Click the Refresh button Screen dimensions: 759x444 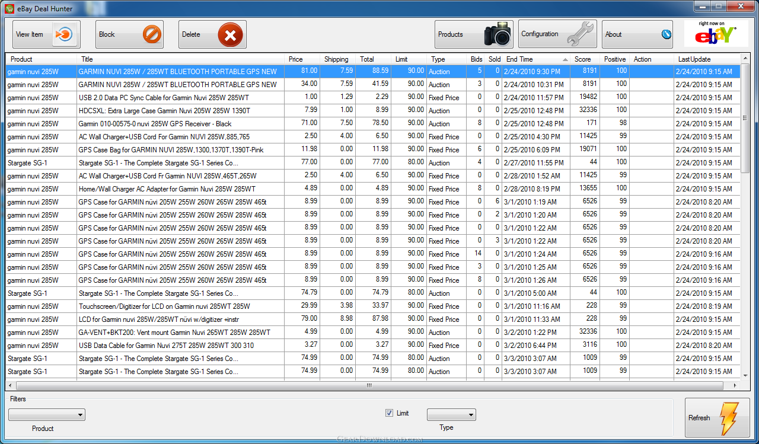[717, 418]
